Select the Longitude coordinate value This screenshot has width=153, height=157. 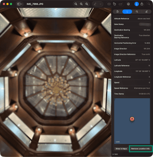coord(142,71)
